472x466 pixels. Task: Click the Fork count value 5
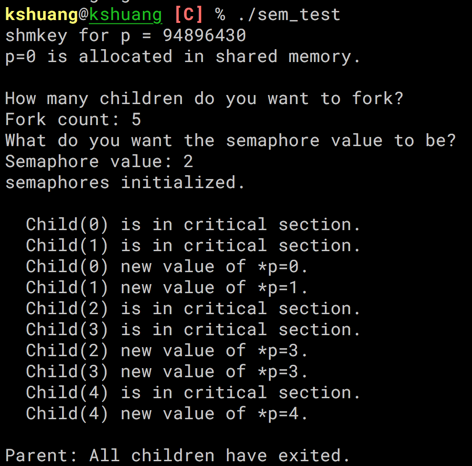tap(136, 120)
